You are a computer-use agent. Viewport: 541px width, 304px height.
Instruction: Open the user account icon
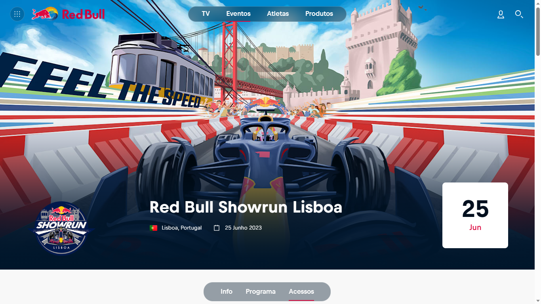point(501,15)
